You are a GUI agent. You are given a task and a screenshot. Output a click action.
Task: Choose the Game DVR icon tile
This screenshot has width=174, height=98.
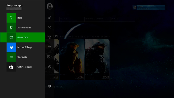pos(11,38)
